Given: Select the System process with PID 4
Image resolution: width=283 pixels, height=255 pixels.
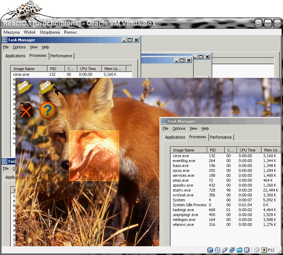Looking at the screenshot, I should tap(226, 200).
